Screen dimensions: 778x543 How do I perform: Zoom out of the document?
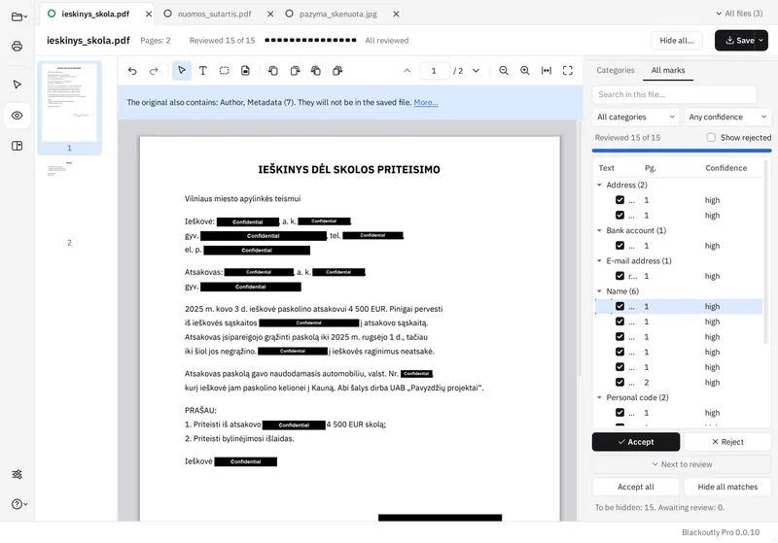coord(504,71)
